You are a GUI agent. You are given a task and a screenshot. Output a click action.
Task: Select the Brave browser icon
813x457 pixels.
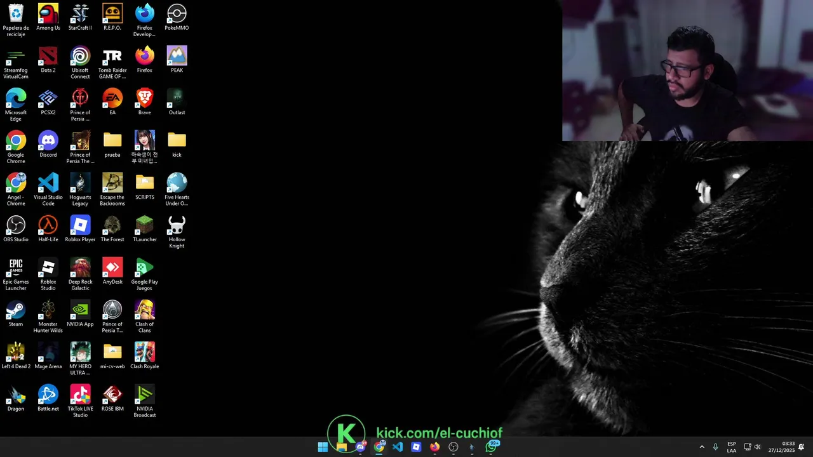coord(145,102)
